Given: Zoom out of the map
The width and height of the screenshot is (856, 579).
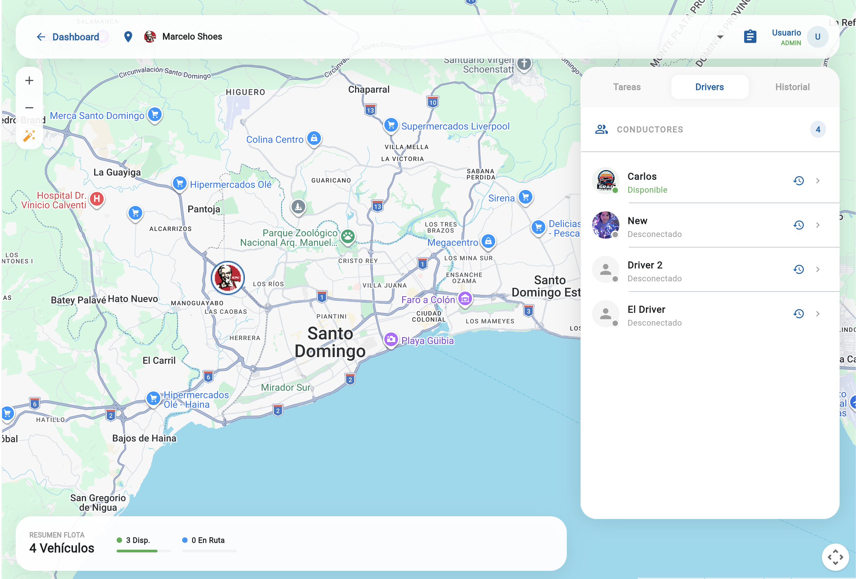Looking at the screenshot, I should tap(29, 108).
